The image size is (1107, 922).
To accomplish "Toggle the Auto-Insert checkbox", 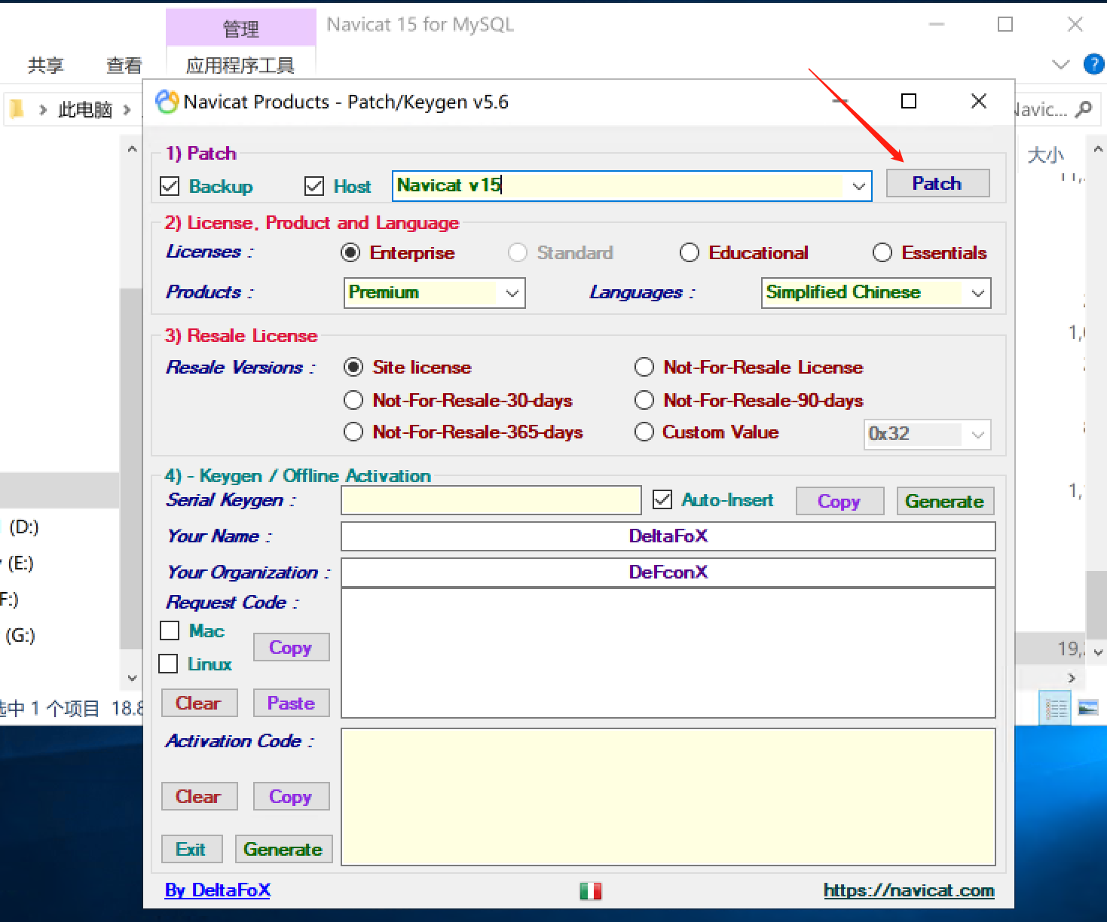I will (x=662, y=499).
